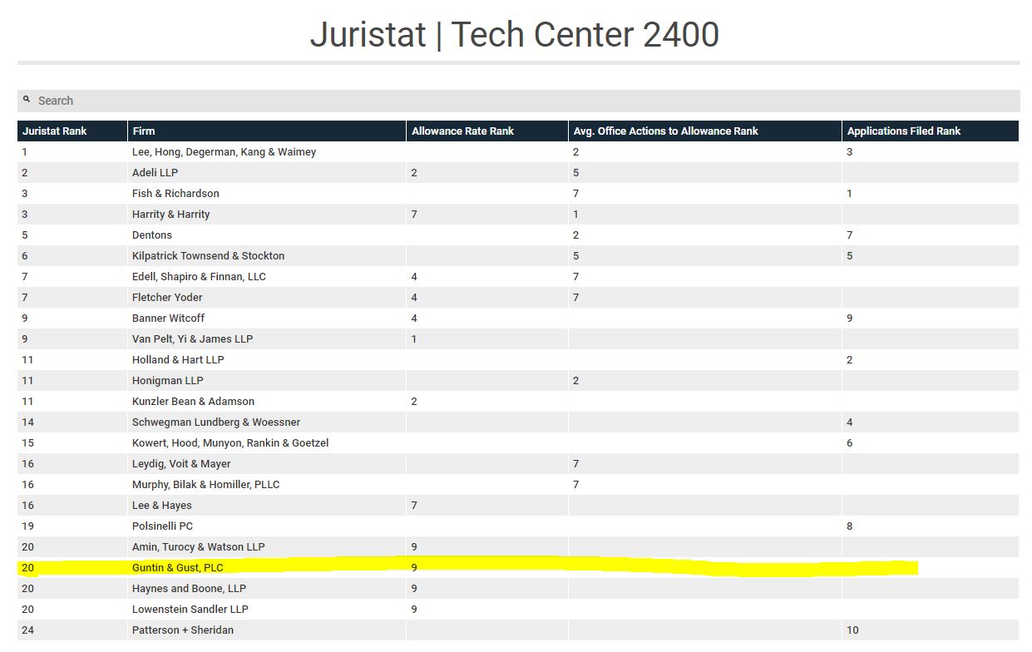Select Edell, Shapiro & Finnan, LLC
Viewport: 1032px width, 652px height.
pyautogui.click(x=199, y=277)
